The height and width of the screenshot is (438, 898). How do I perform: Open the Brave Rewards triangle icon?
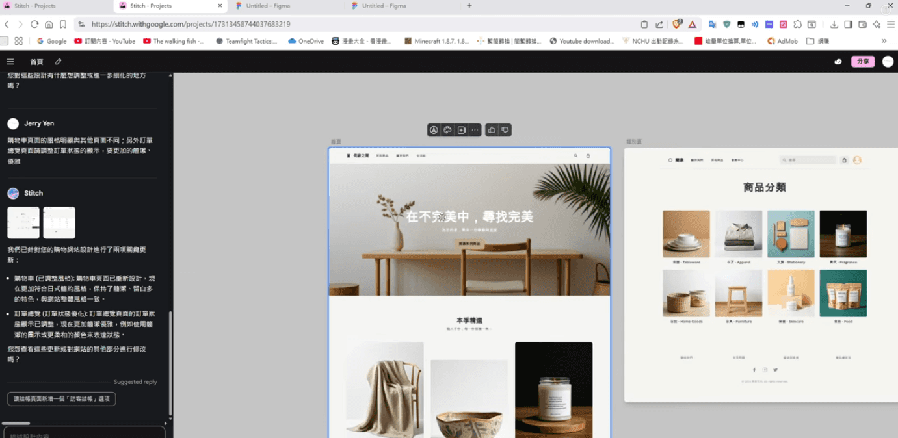coord(693,25)
